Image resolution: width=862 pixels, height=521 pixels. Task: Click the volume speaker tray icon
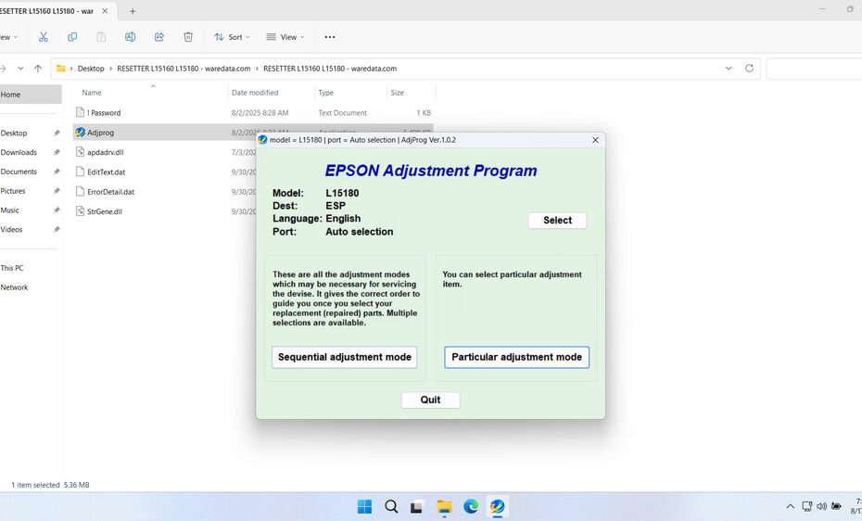821,506
